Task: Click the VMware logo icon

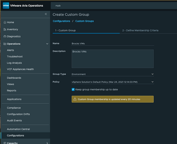Action: (6, 6)
